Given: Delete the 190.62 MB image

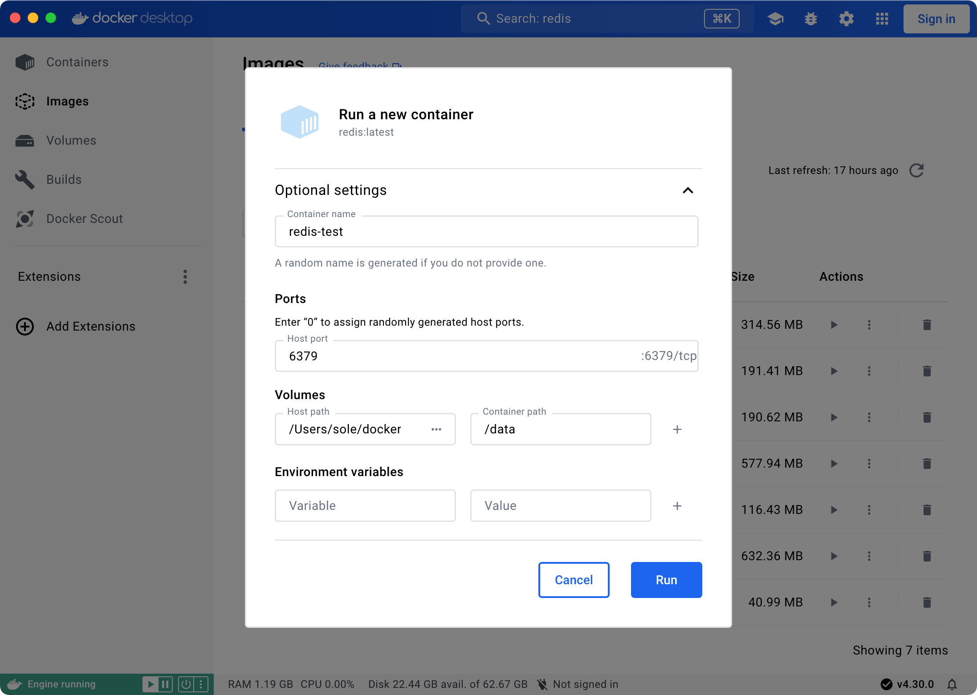Looking at the screenshot, I should click(927, 417).
